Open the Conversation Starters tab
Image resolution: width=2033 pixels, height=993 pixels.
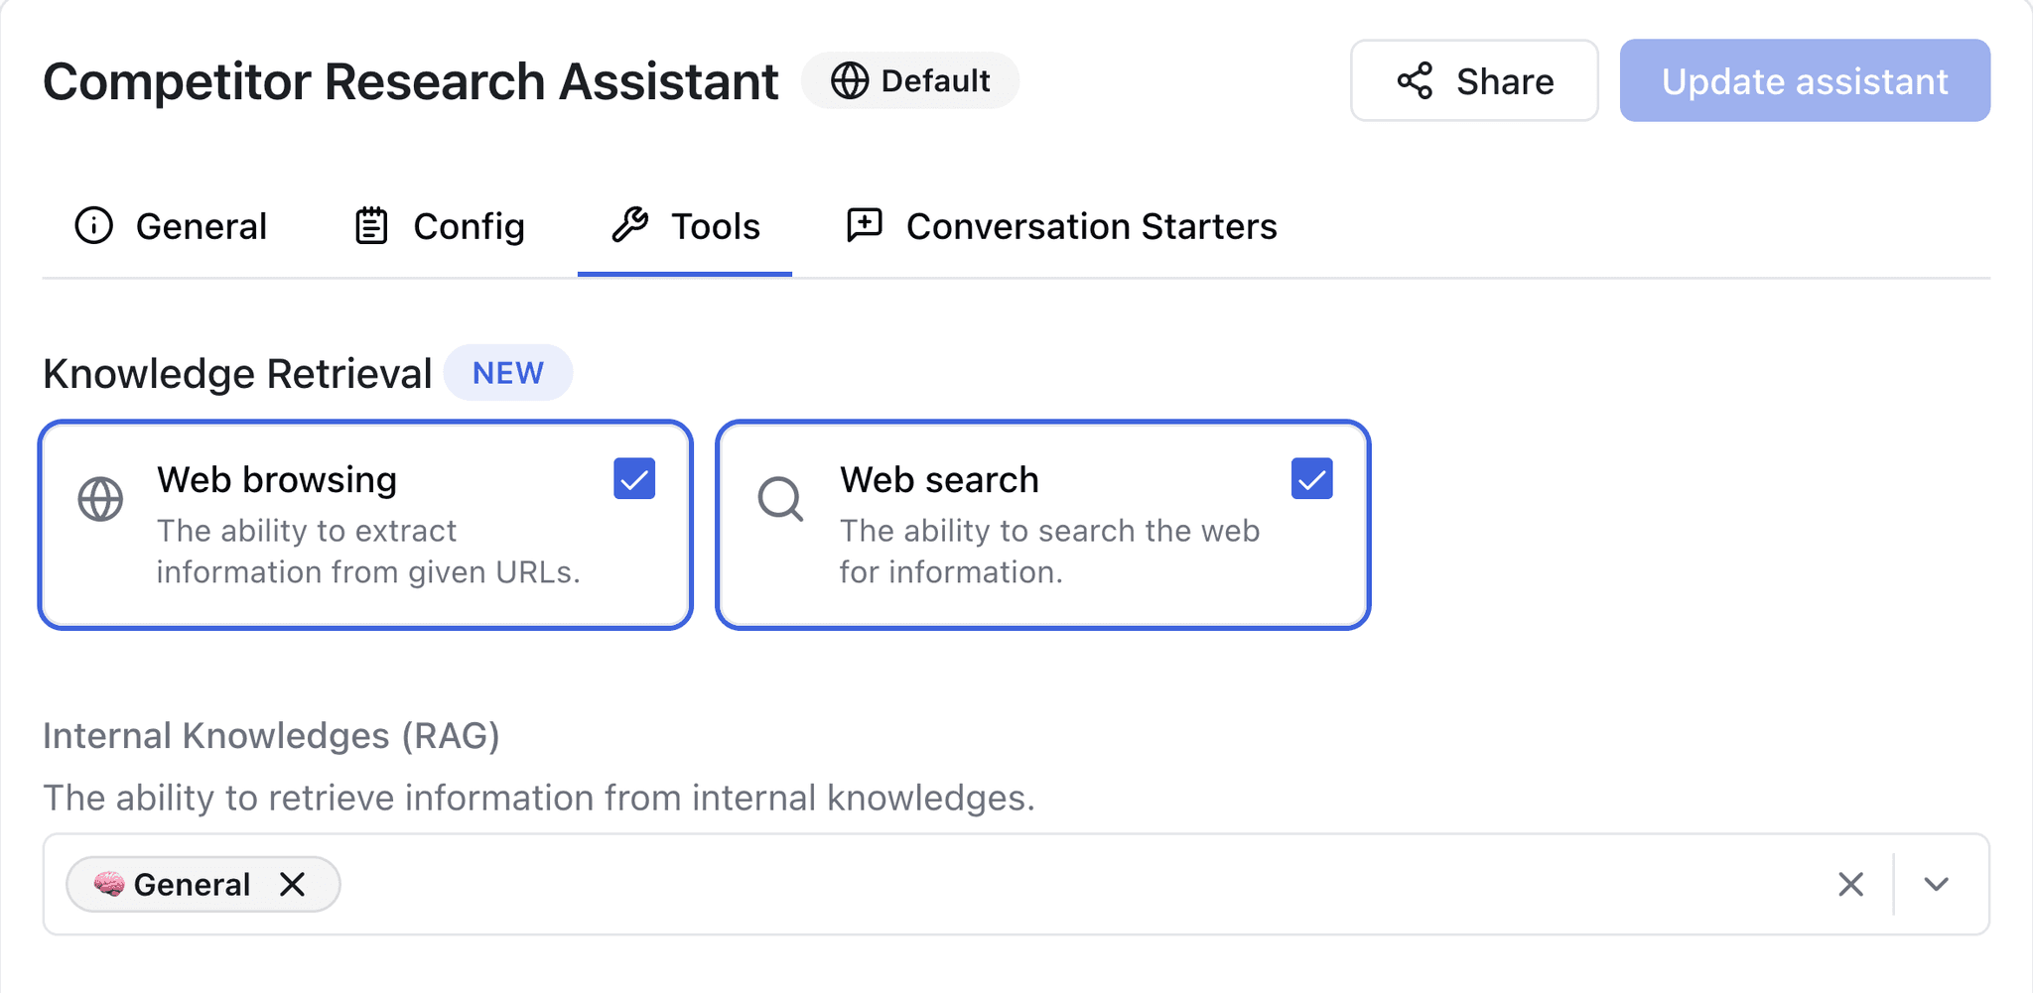pos(1061,226)
